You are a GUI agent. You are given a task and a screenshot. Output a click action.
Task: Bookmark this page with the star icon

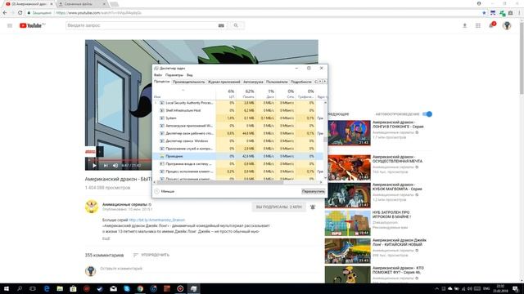click(x=484, y=13)
